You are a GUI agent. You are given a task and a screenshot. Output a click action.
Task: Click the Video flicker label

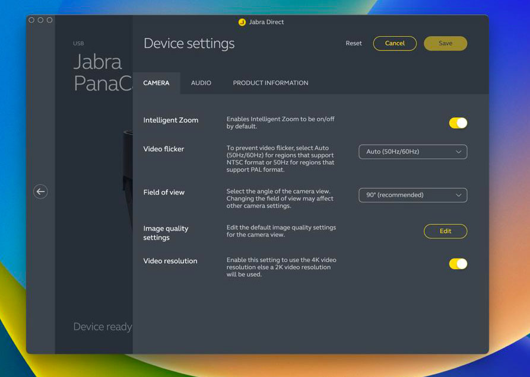(x=164, y=149)
